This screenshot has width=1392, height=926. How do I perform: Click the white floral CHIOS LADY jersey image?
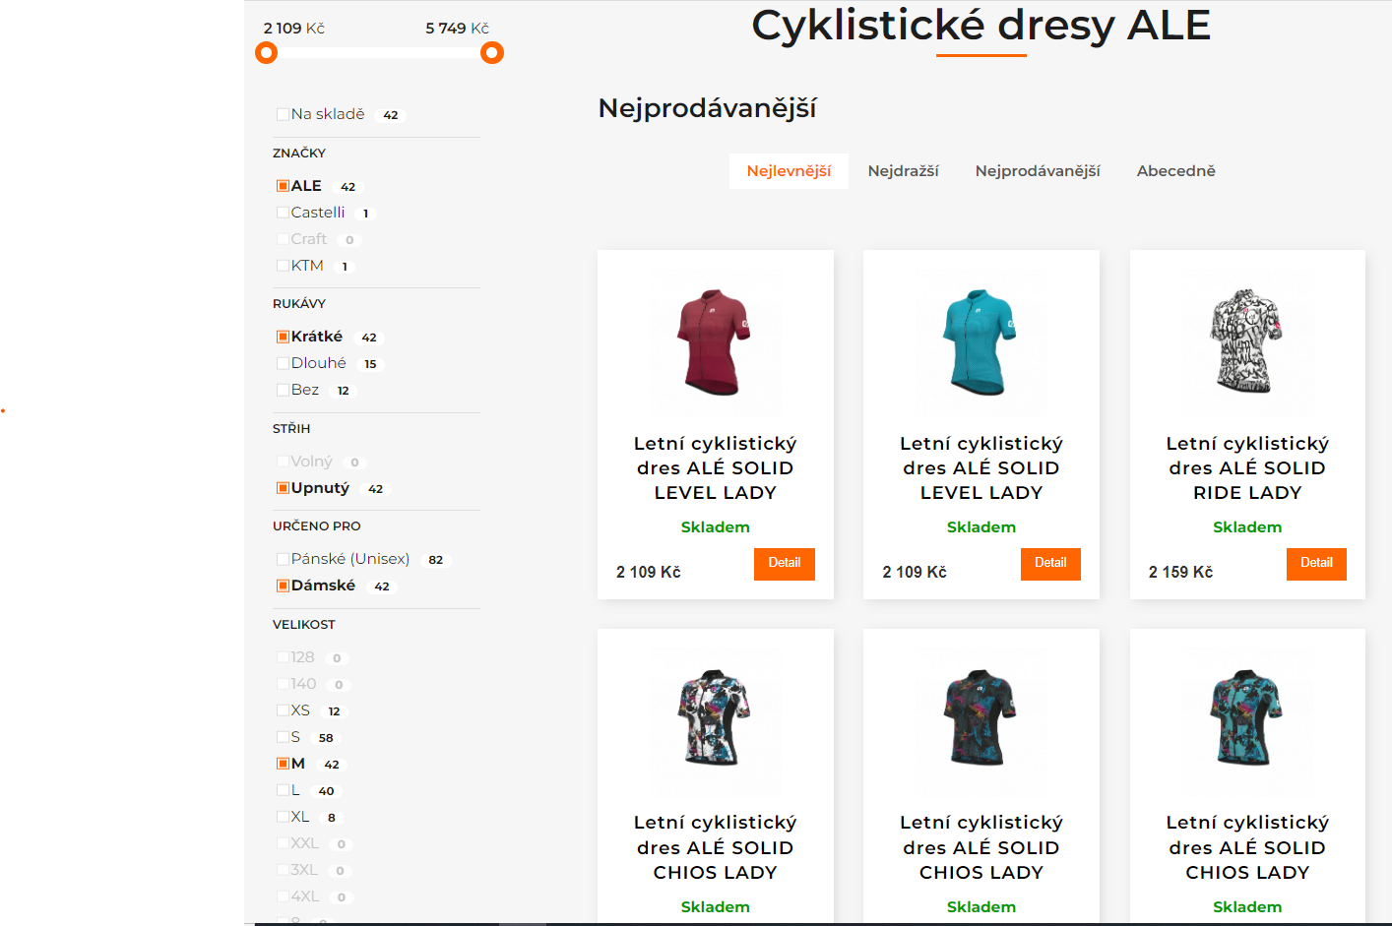point(715,721)
